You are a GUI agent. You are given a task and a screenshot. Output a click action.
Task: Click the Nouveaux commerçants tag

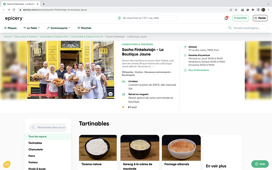(x=157, y=72)
